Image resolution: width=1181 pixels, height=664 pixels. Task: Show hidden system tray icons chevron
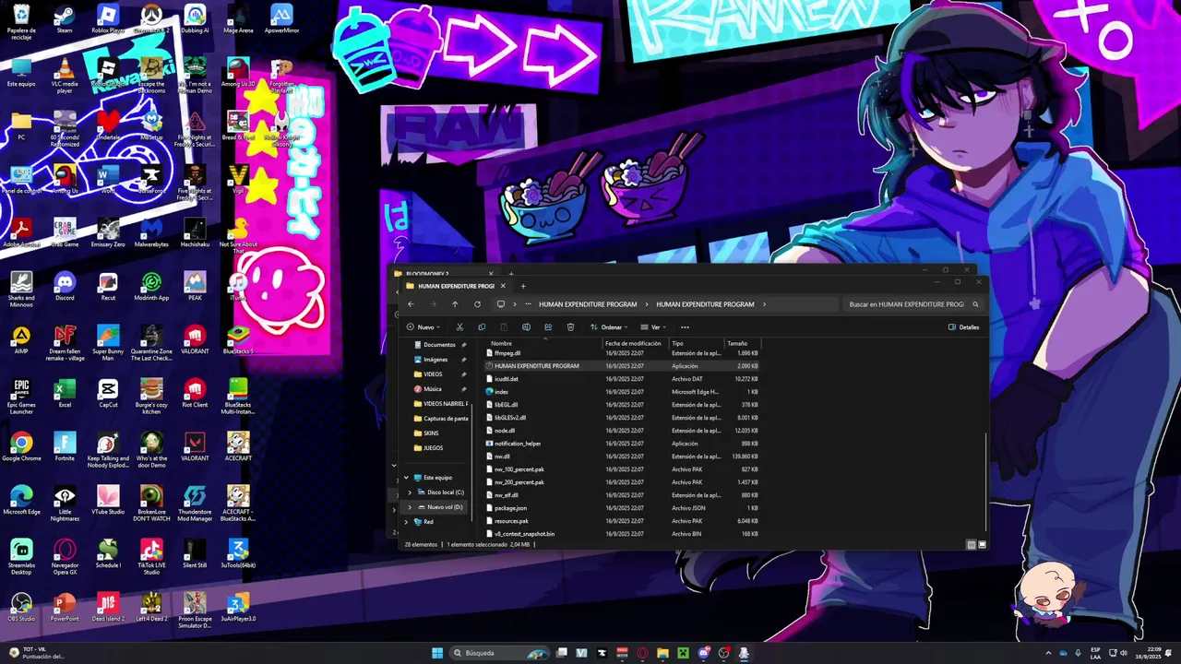point(1048,653)
